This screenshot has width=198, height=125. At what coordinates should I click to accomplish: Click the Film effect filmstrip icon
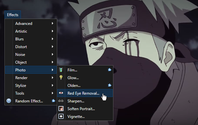[x=61, y=70]
